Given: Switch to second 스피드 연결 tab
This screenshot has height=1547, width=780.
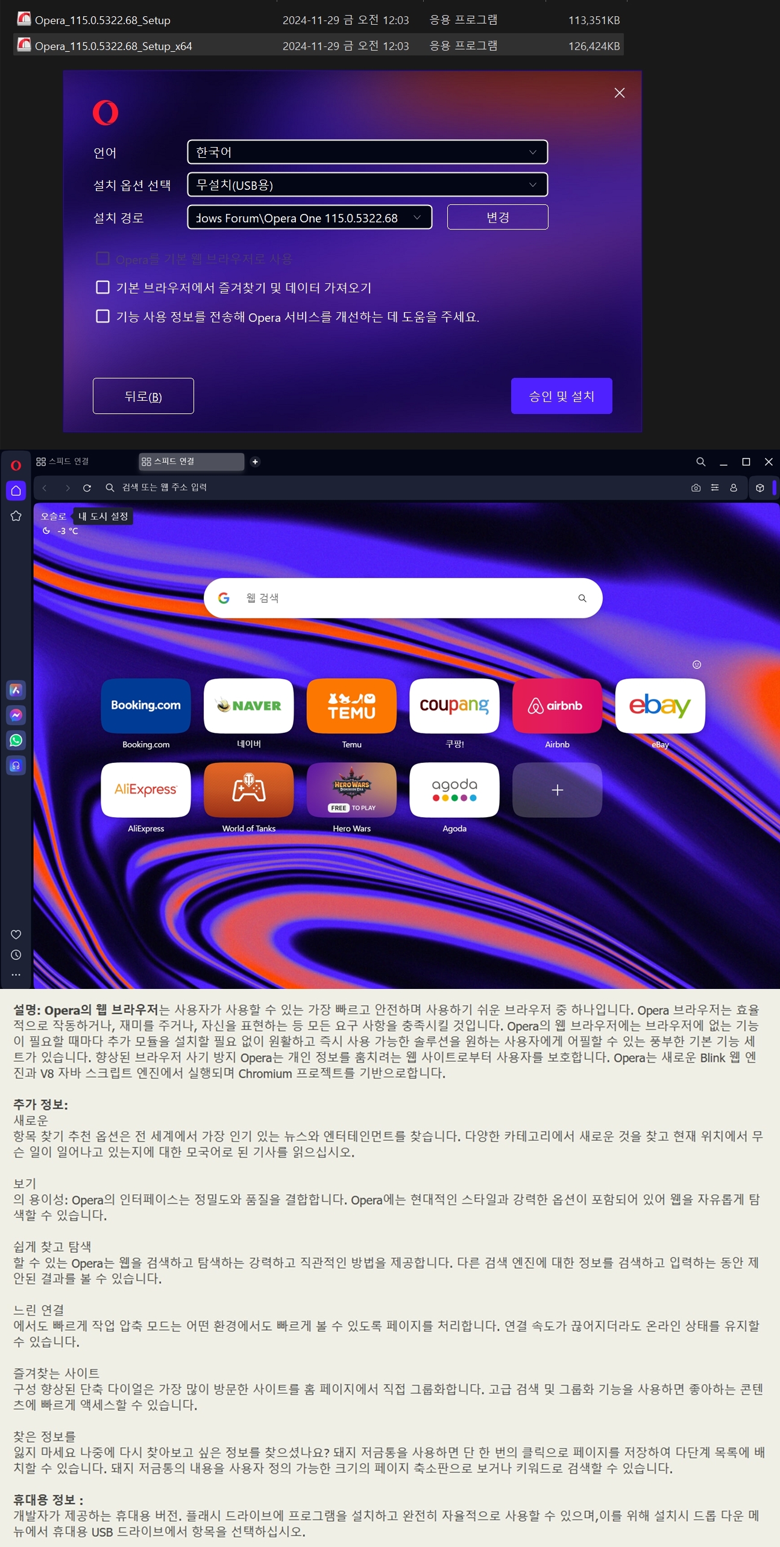Looking at the screenshot, I should click(191, 462).
